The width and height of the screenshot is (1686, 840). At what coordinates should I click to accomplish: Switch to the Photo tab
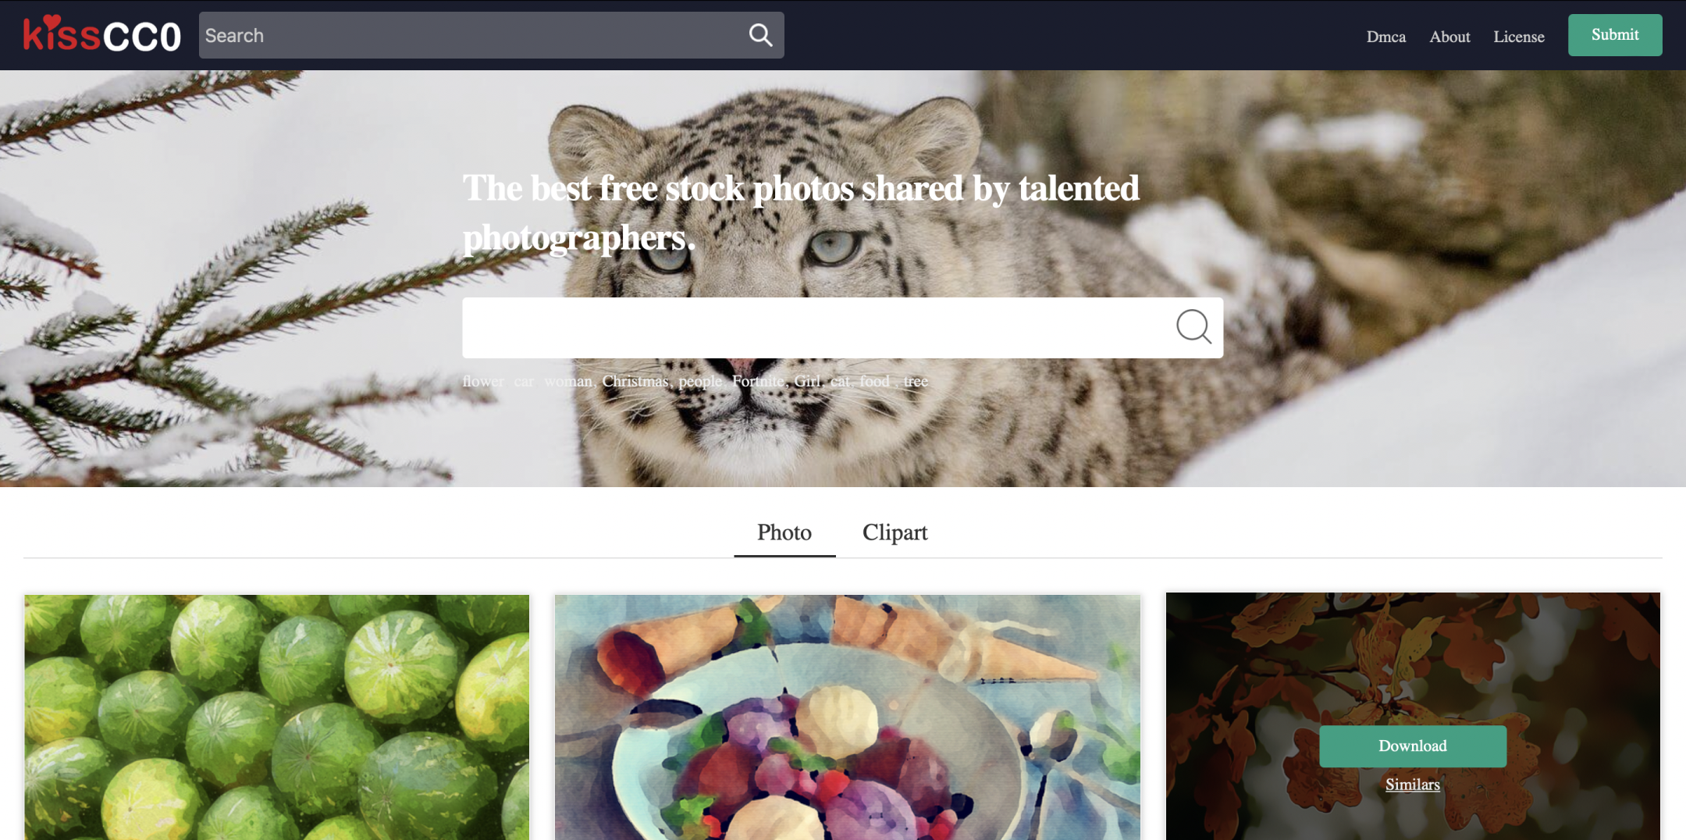click(x=784, y=532)
